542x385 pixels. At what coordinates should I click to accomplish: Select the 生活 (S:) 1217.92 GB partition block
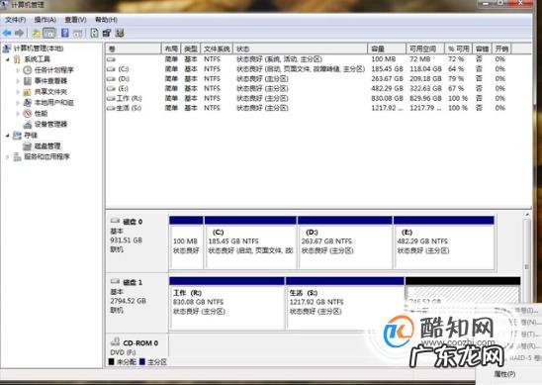click(x=345, y=304)
